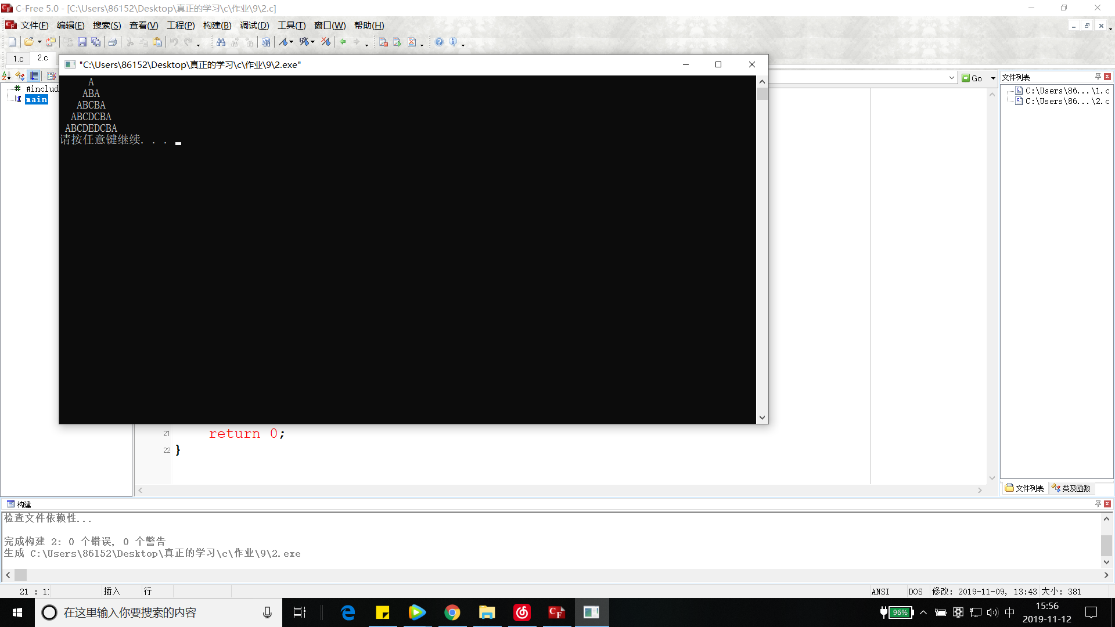
Task: Click the blue Help question icon
Action: [439, 42]
